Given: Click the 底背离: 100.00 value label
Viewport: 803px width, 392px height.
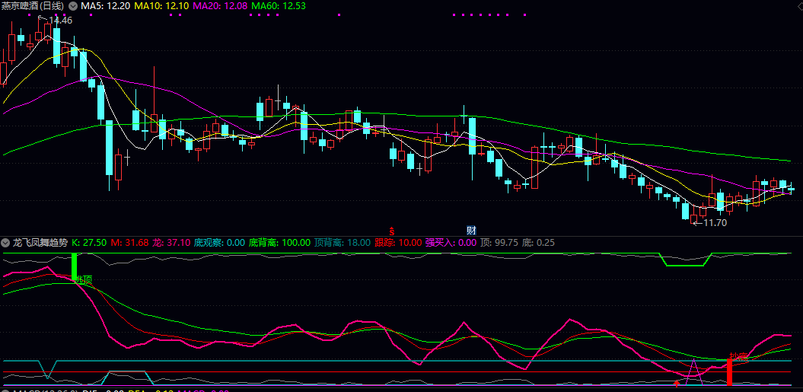Looking at the screenshot, I should pyautogui.click(x=279, y=243).
